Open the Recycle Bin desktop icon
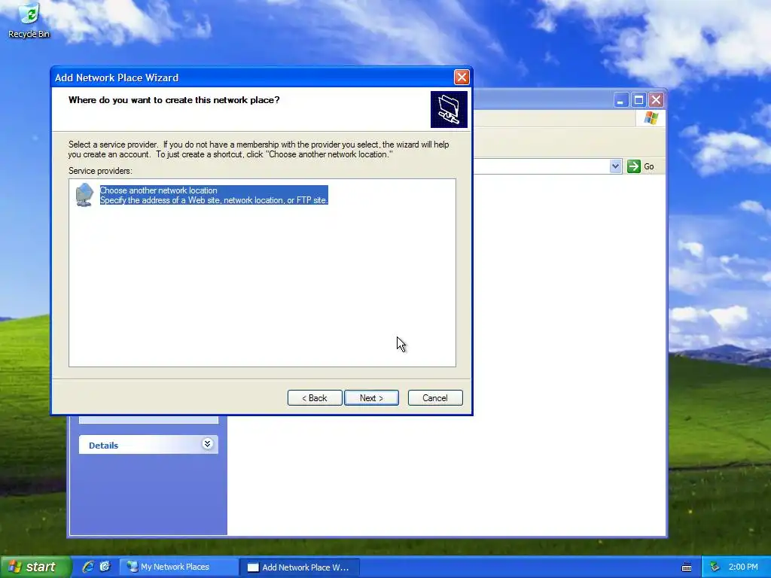 29,20
